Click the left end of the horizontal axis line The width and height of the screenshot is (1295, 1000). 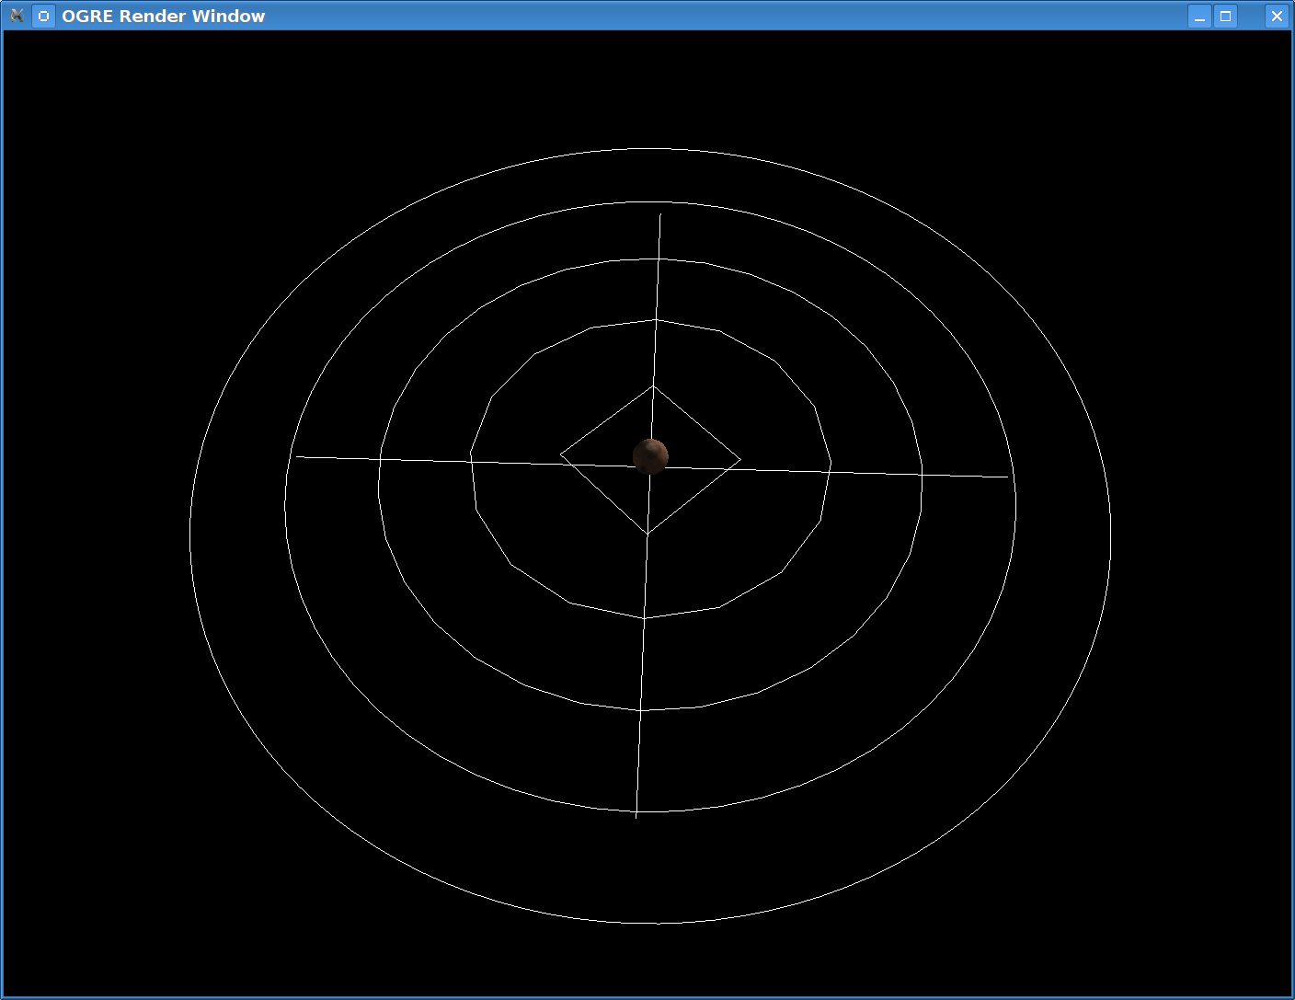[x=294, y=456]
